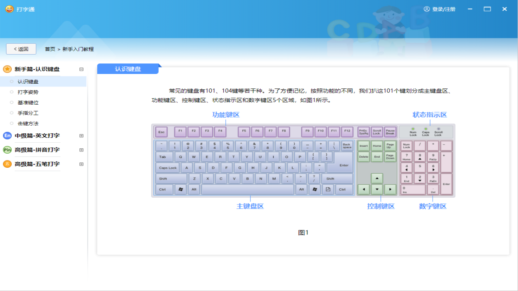Click the 打字通 smiley logo icon
This screenshot has height=291, width=518.
(x=9, y=9)
